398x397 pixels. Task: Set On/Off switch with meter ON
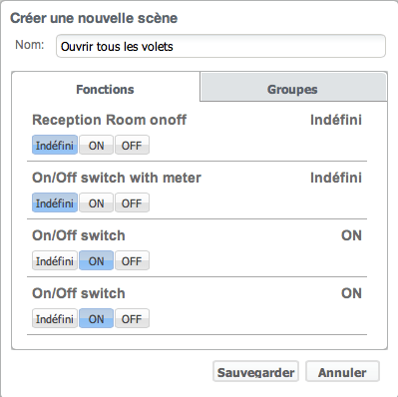tap(96, 202)
